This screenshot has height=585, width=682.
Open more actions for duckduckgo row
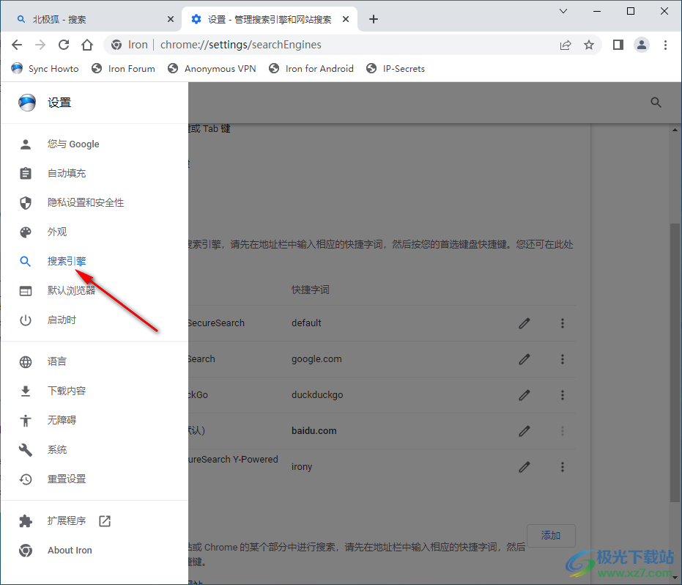(563, 395)
